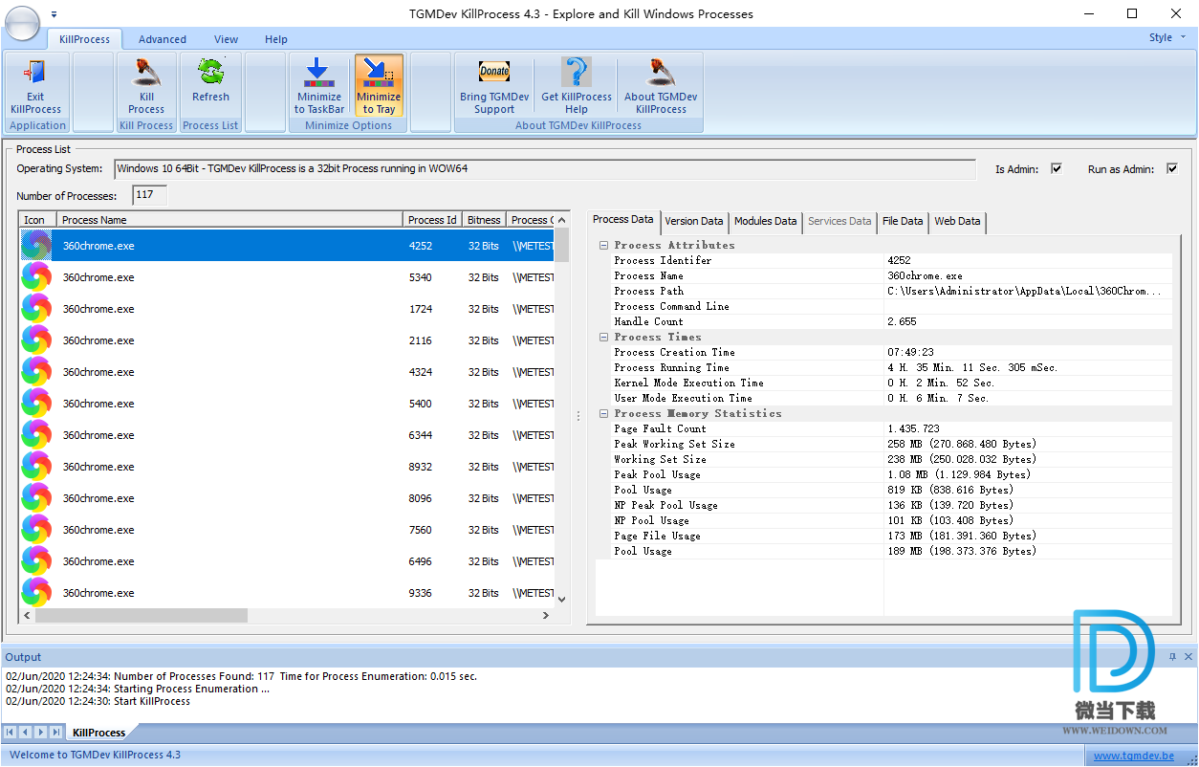Switch to the Modules Data tab
This screenshot has height=767, width=1199.
coord(765,221)
